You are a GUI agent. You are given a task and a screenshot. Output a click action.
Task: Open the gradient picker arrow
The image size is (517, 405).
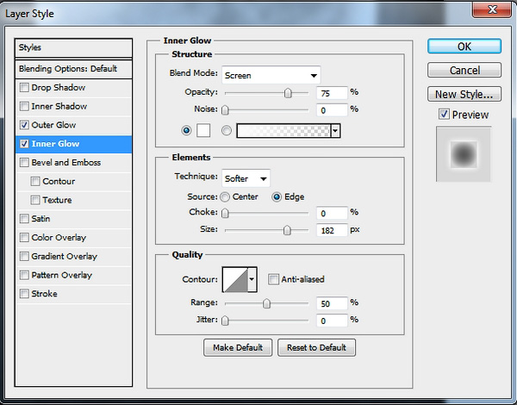tap(335, 131)
